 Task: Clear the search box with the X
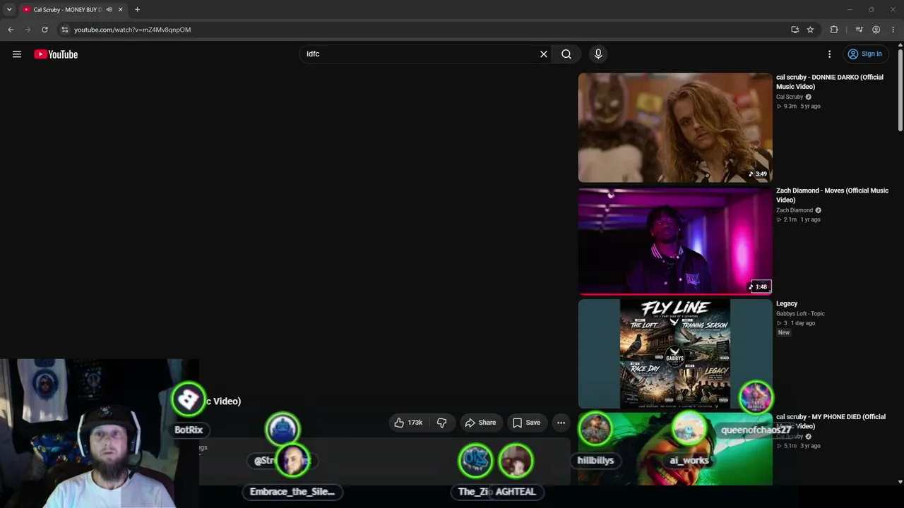[544, 54]
